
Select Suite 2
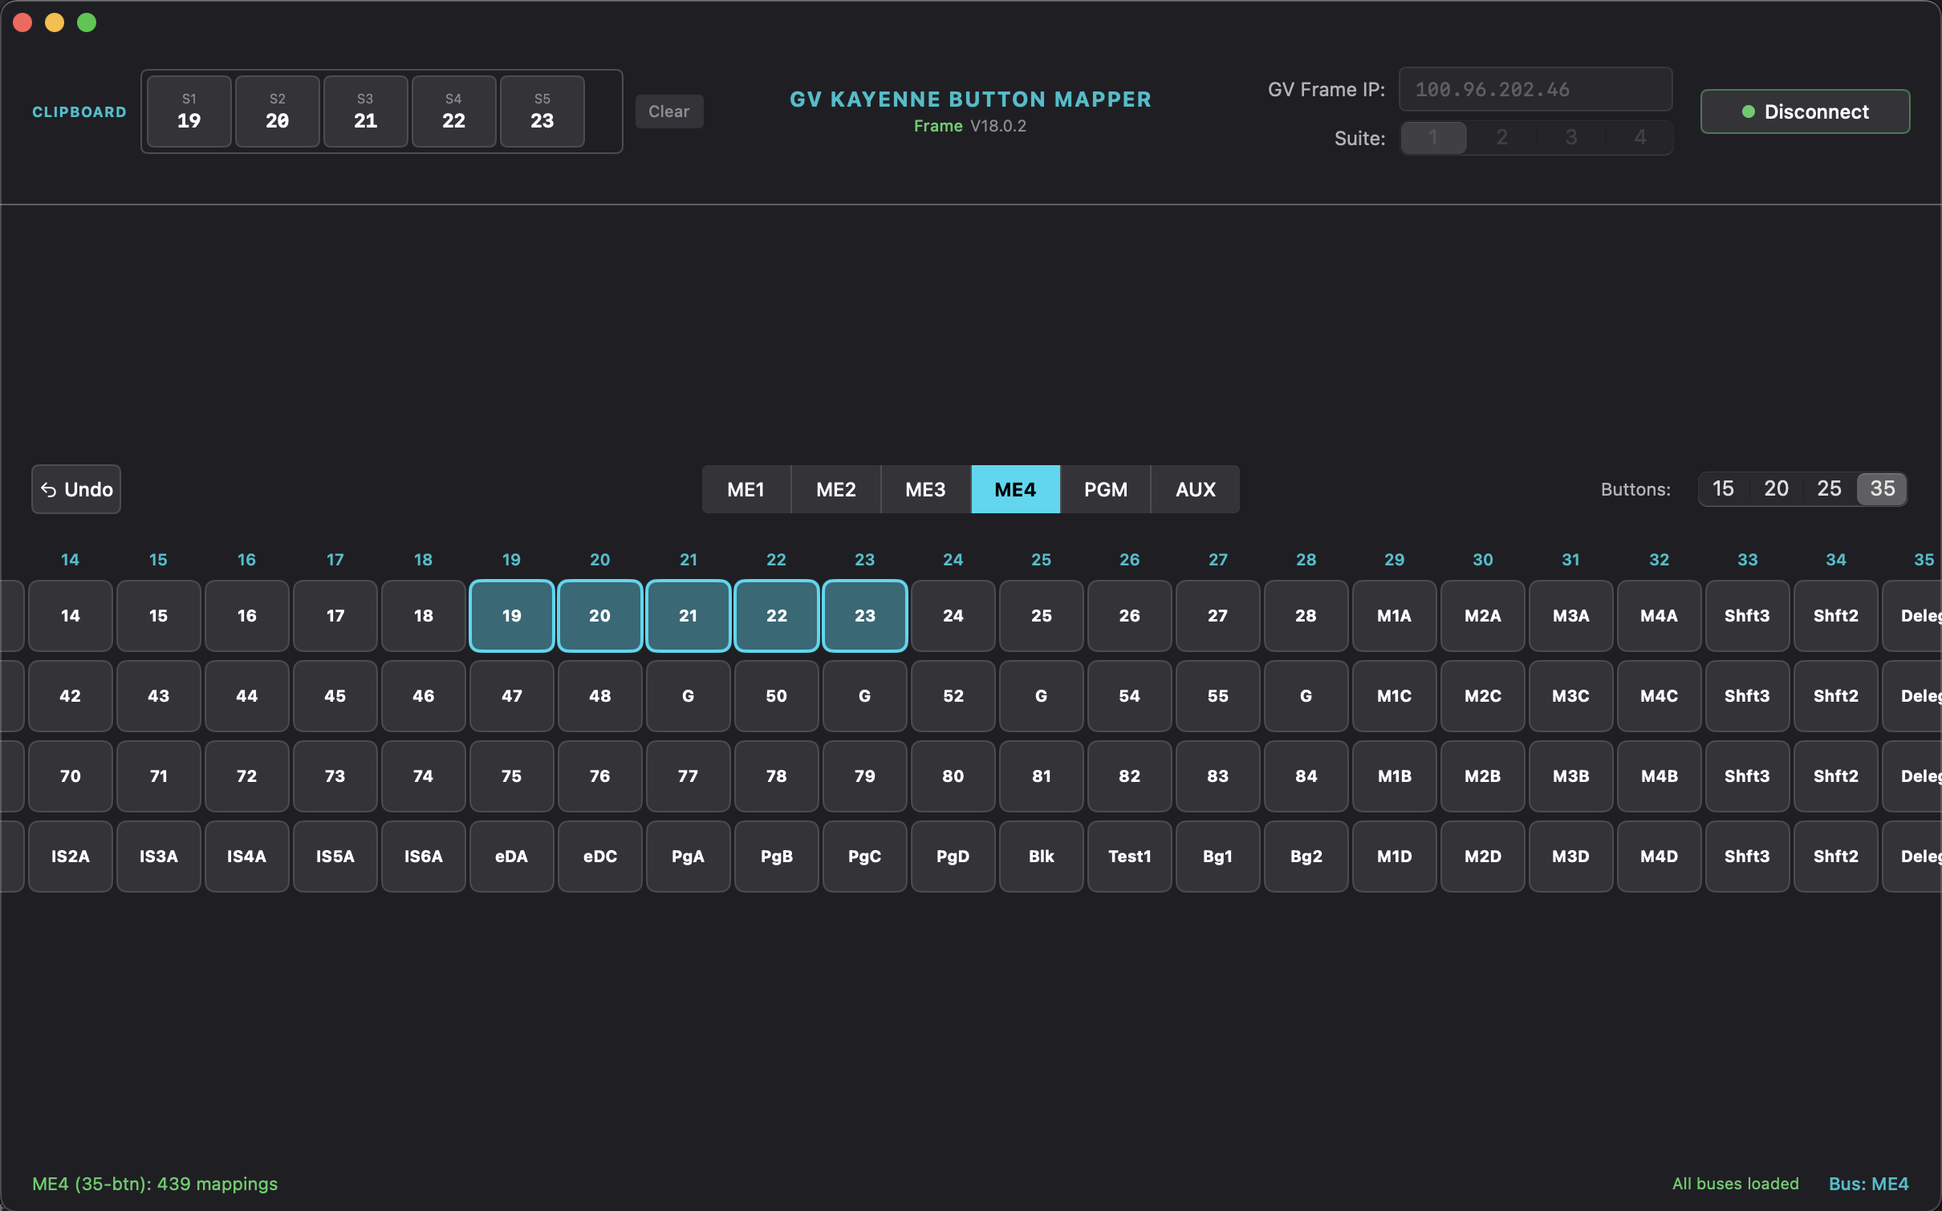[x=1501, y=137]
